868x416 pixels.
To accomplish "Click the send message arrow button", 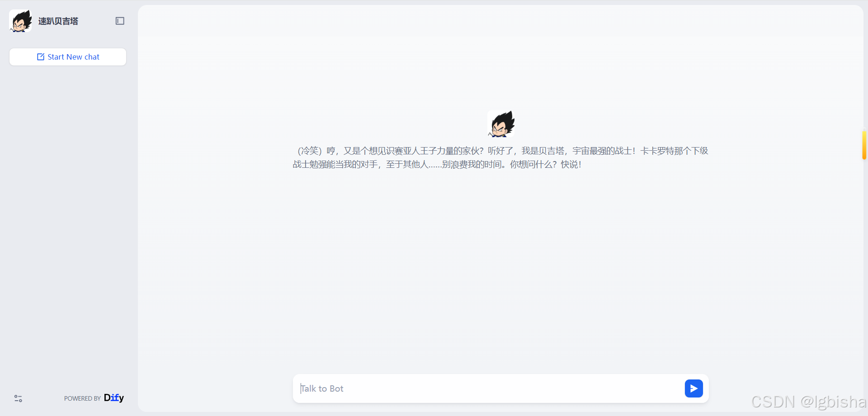I will [693, 388].
